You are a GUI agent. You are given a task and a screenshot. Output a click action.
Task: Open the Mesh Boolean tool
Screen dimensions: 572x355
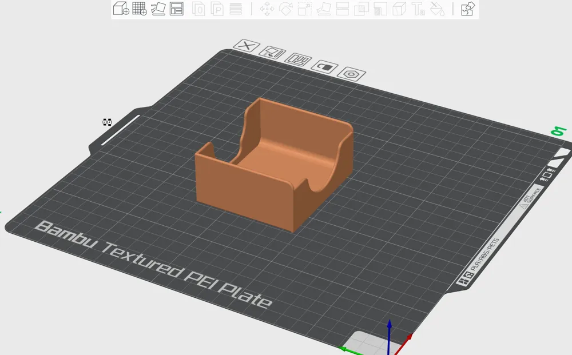tap(361, 9)
